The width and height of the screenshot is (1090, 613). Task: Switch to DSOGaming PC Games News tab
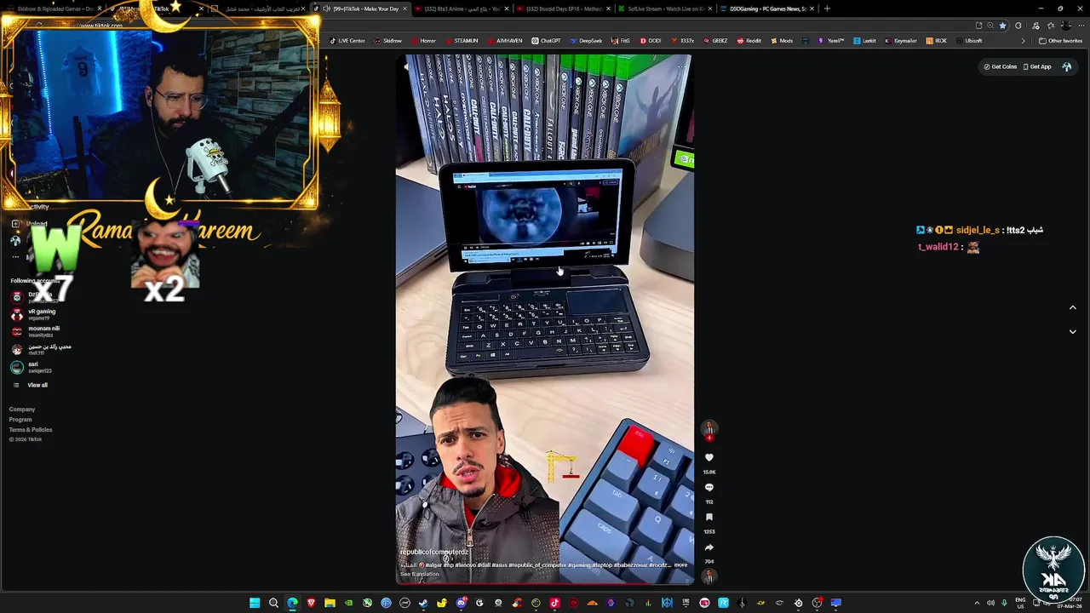coord(767,9)
